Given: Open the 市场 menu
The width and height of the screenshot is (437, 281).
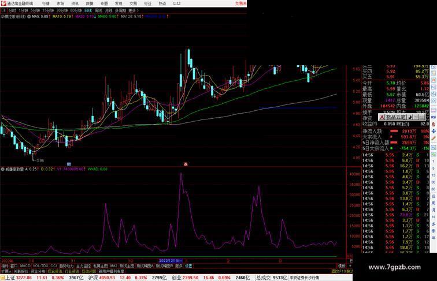Looking at the screenshot, I should coord(60,3).
